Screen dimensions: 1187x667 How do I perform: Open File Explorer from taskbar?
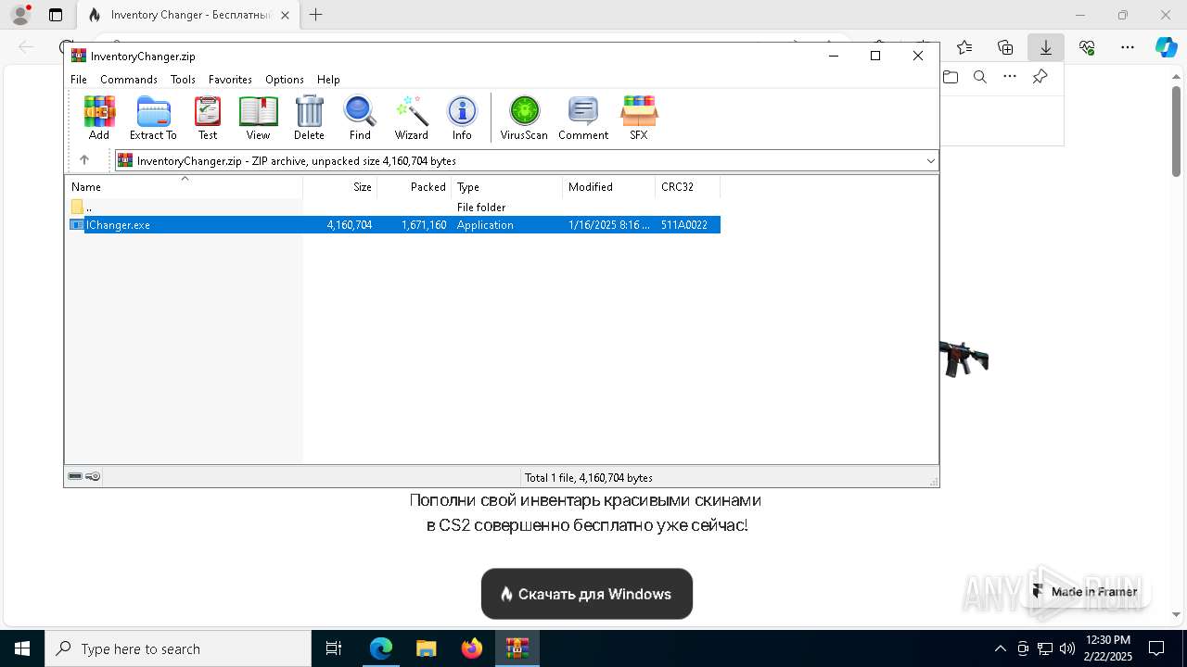click(x=427, y=648)
